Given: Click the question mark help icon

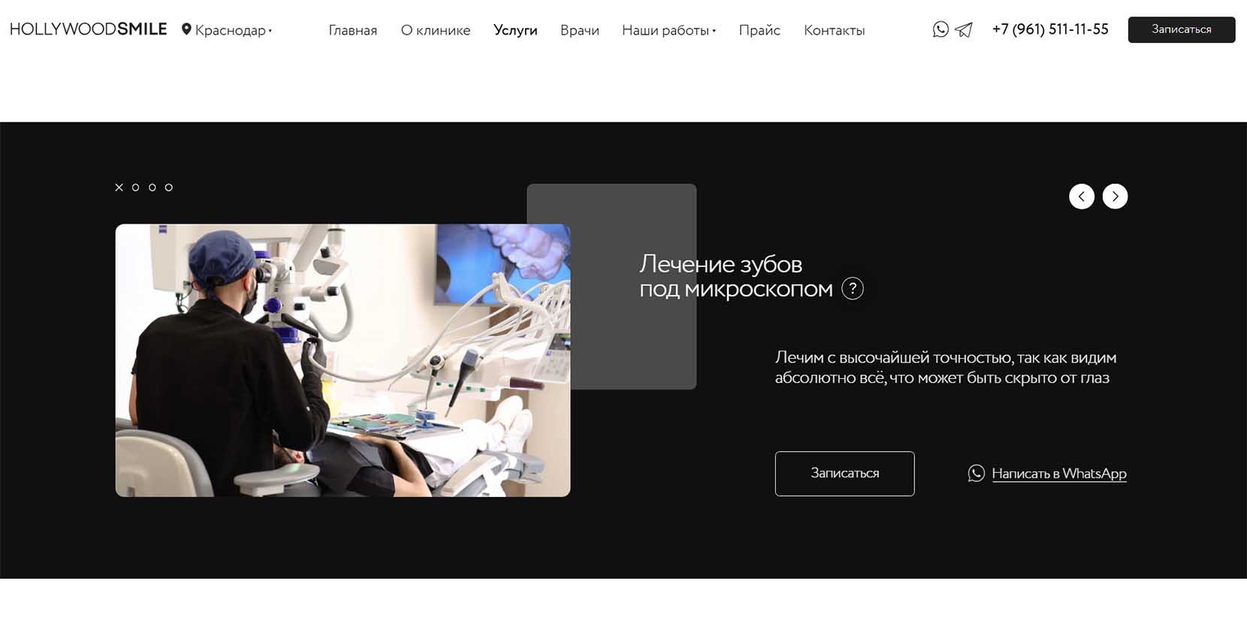Looking at the screenshot, I should coord(853,289).
